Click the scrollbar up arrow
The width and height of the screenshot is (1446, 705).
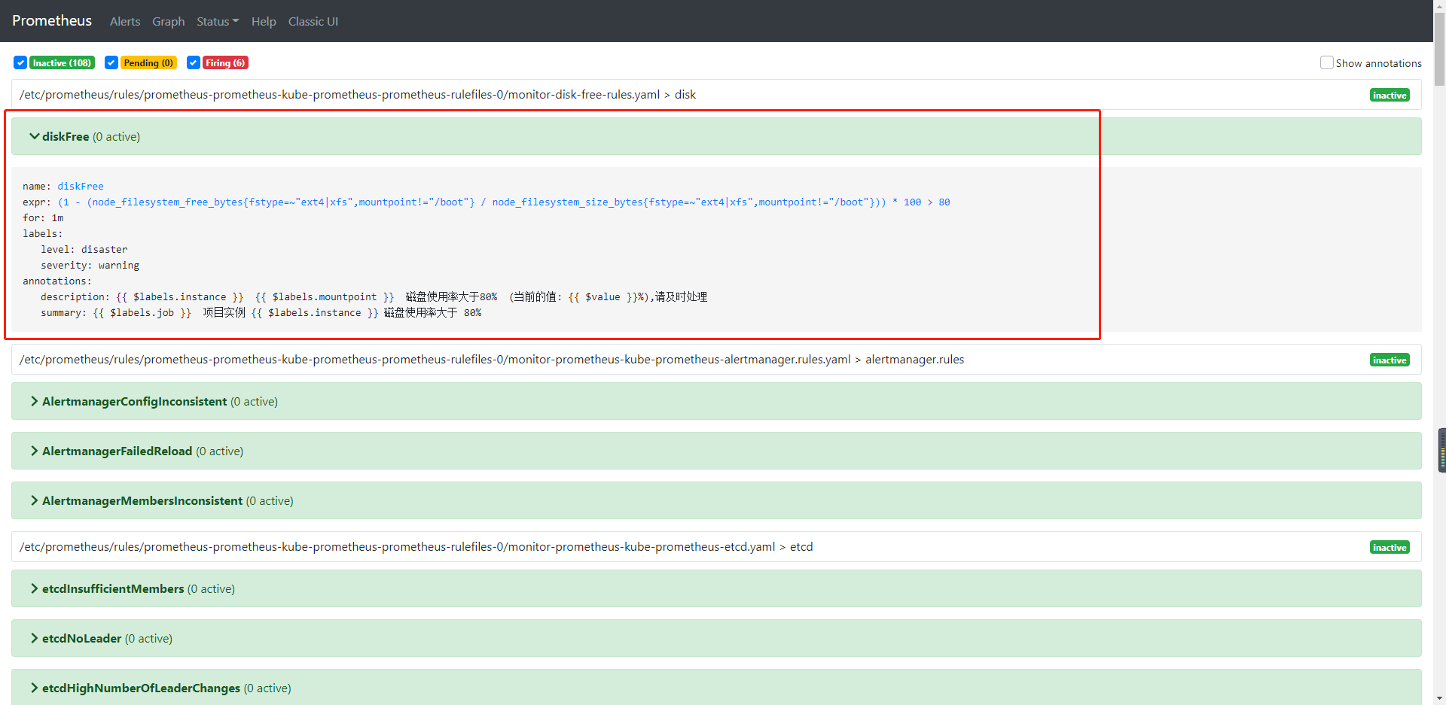point(1439,6)
